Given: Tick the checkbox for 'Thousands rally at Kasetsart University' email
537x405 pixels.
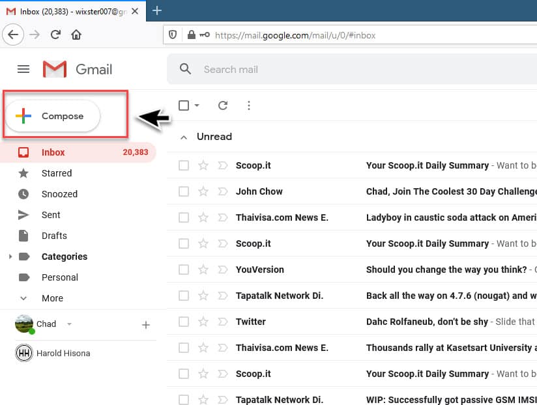Looking at the screenshot, I should [184, 348].
